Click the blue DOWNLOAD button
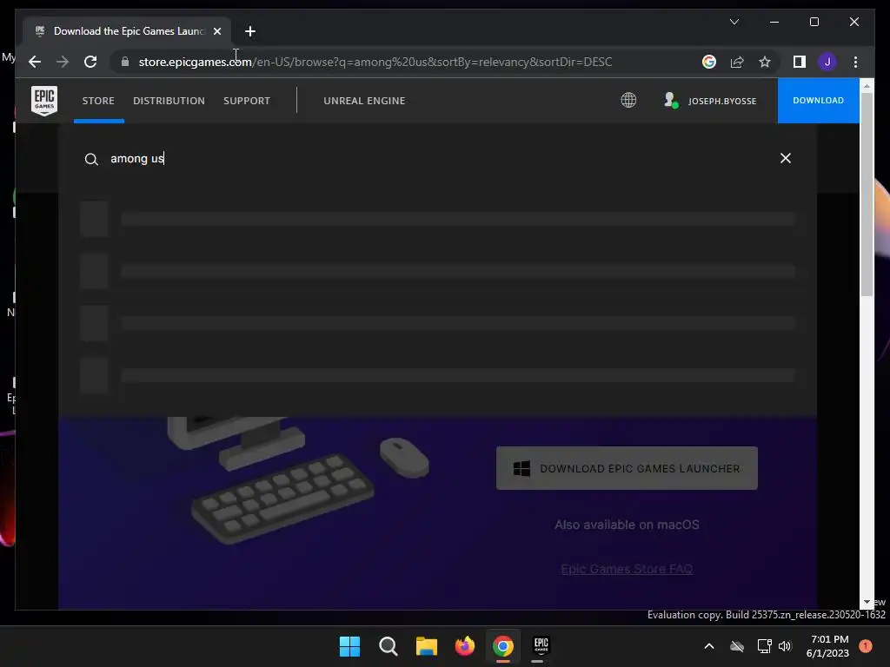This screenshot has height=667, width=890. (x=818, y=101)
